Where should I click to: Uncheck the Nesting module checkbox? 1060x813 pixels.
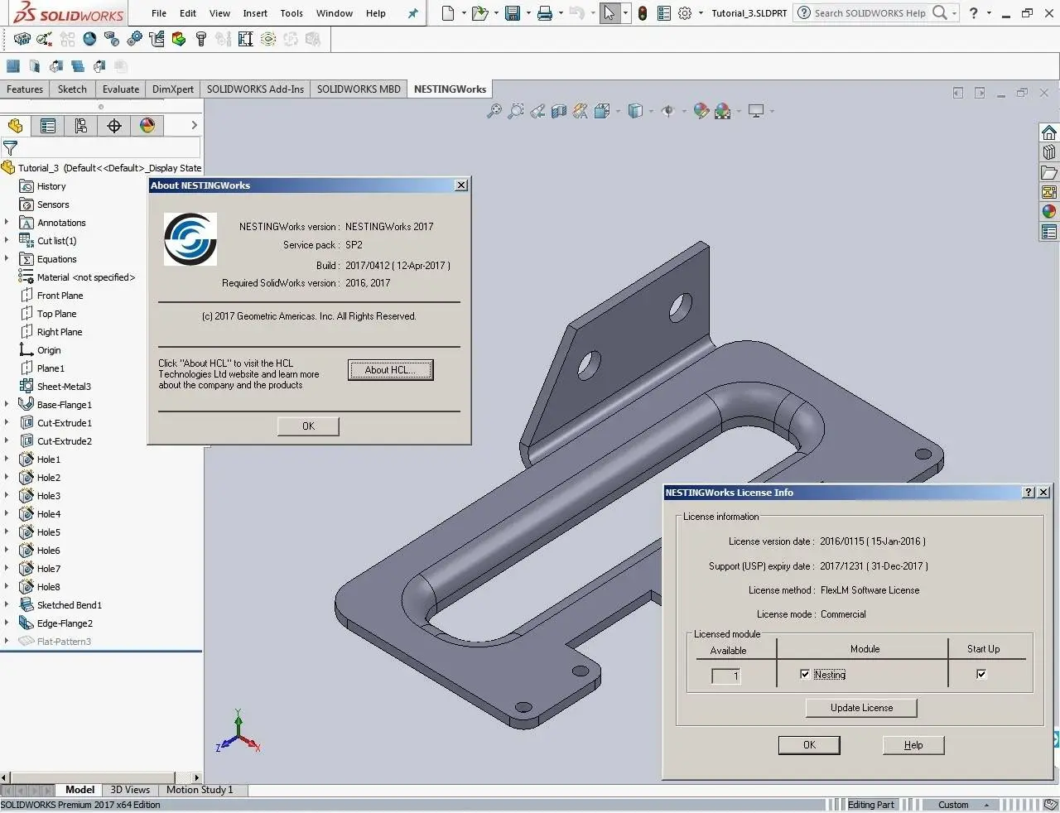coord(805,674)
